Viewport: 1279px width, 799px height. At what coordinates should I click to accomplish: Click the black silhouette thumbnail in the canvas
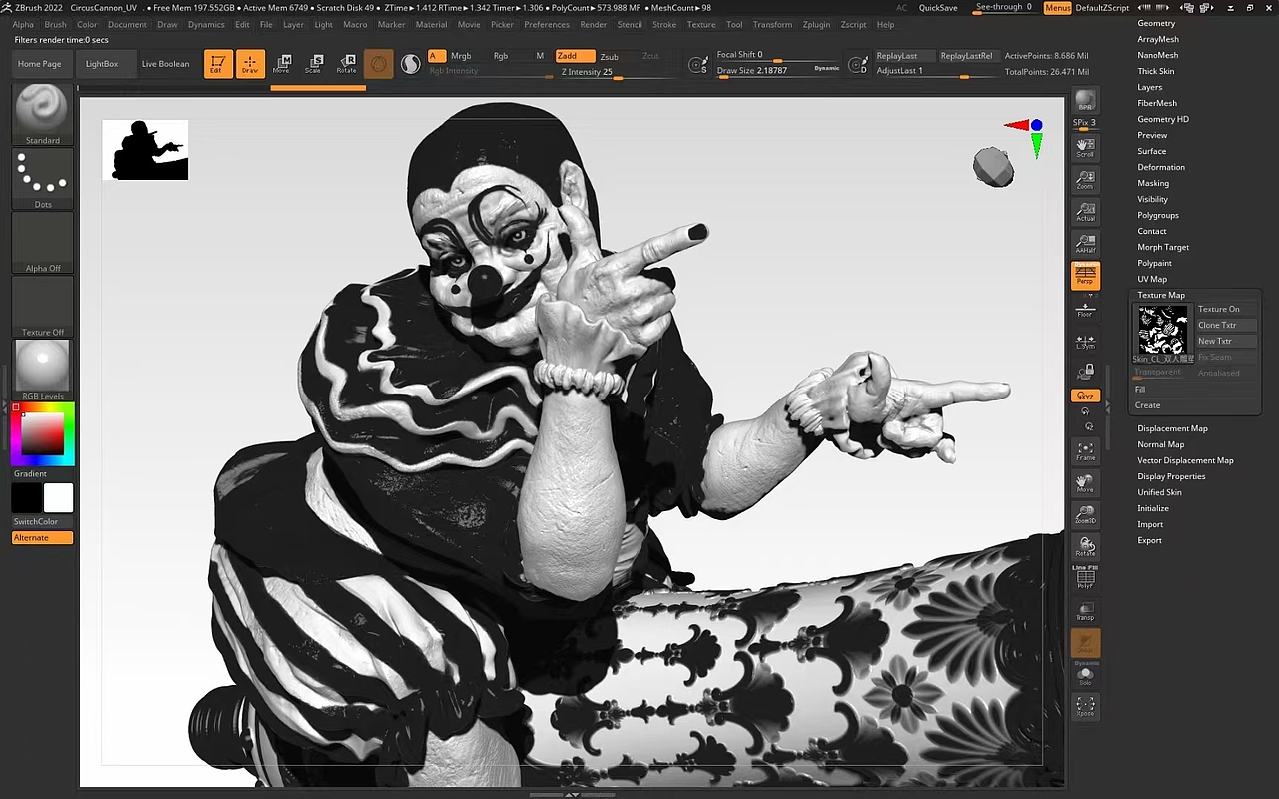click(x=145, y=150)
